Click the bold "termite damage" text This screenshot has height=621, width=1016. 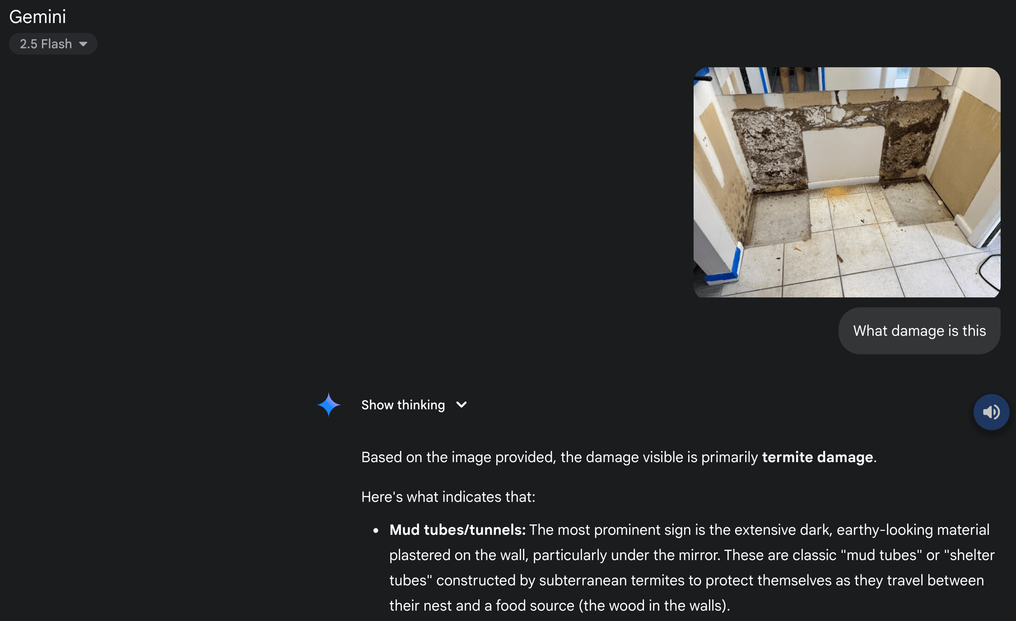(817, 457)
